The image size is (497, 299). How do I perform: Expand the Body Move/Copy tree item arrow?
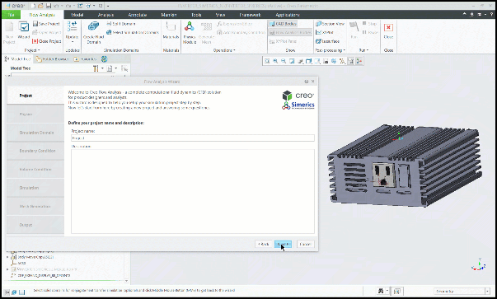[x=7, y=257]
